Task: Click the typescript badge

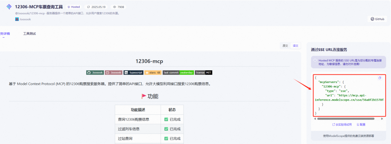Action: [x=133, y=73]
